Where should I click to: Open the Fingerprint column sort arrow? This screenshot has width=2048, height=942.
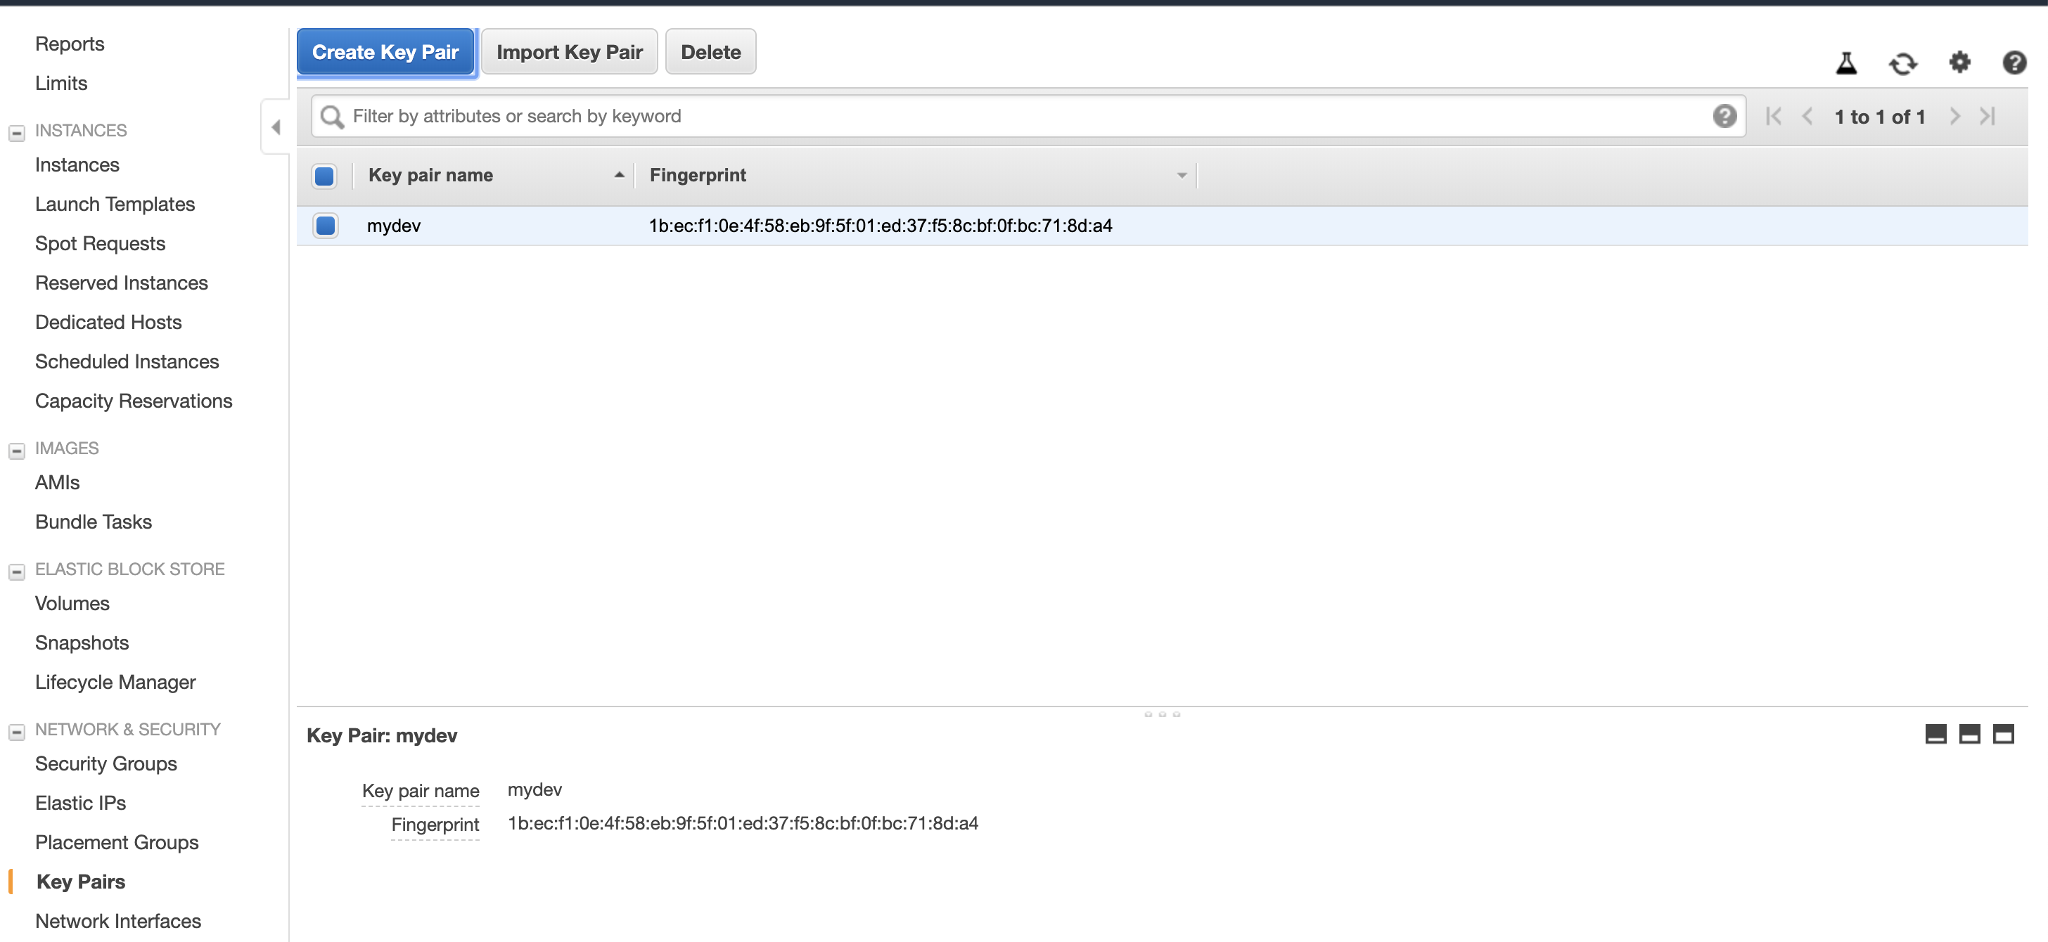1182,176
